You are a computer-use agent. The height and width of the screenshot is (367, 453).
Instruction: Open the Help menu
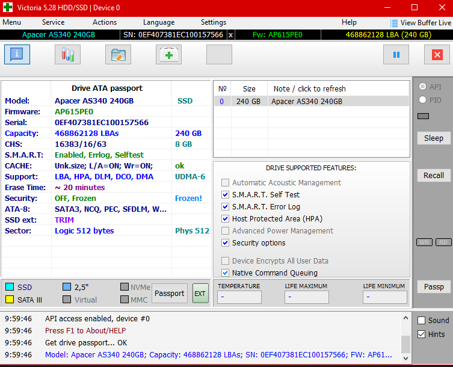[349, 22]
